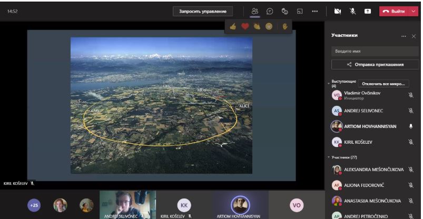
Task: Click avatar of ALEKSANDRA MEŠONČUKOVA
Action: tap(337, 170)
